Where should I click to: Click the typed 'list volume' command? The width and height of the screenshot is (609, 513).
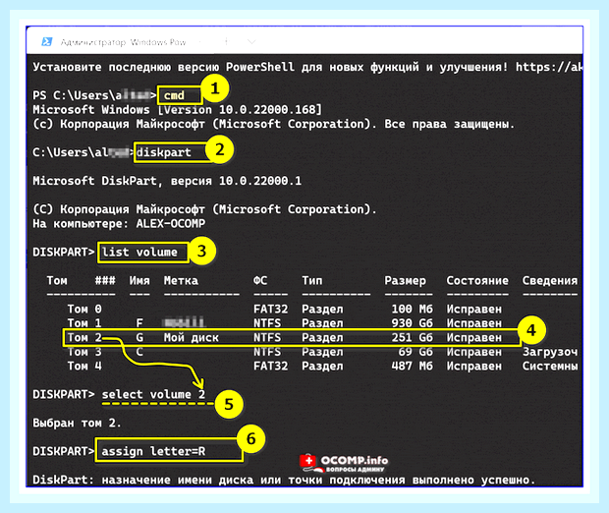(139, 252)
